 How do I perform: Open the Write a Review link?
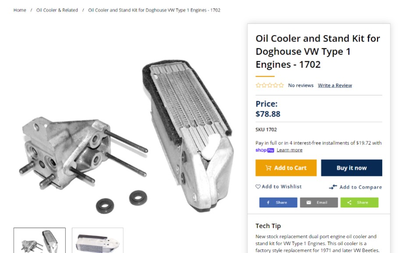[335, 85]
